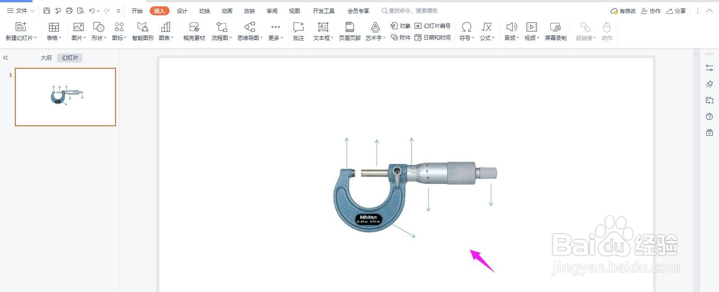Screen dimensions: 719x292
Task: Click the 符号 symbol icon
Action: point(467,27)
